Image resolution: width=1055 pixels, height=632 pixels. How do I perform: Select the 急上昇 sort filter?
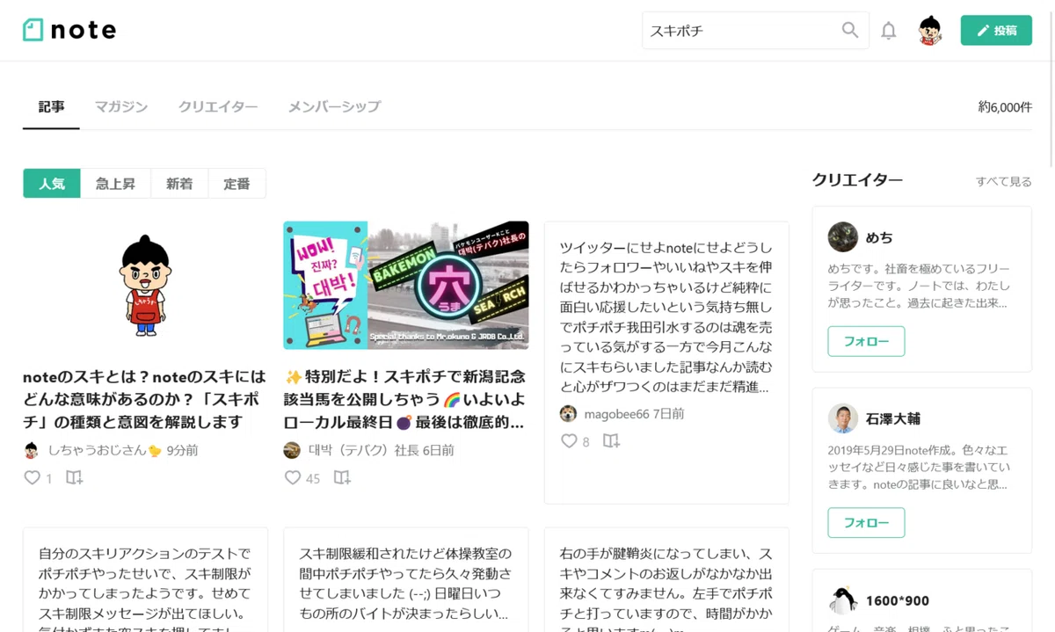115,184
